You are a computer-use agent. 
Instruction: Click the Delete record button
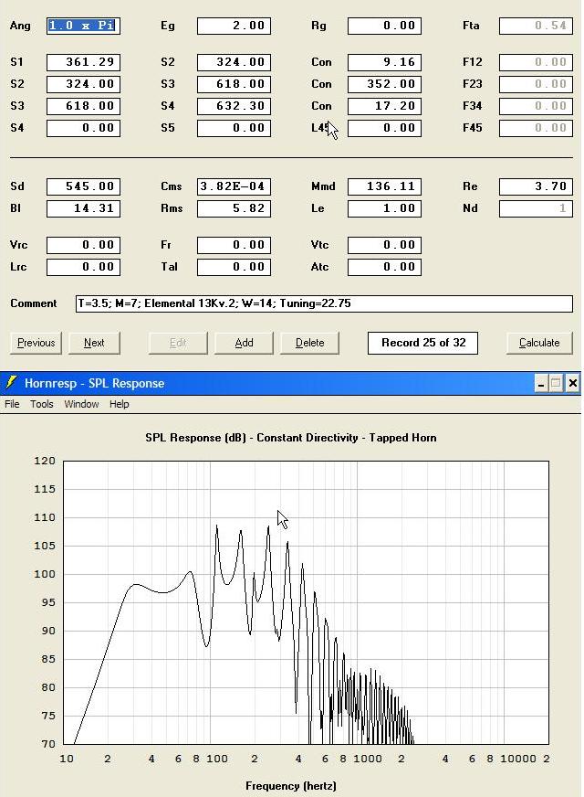(x=310, y=343)
